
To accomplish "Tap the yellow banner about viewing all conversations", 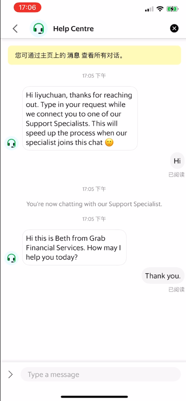I will pos(94,55).
